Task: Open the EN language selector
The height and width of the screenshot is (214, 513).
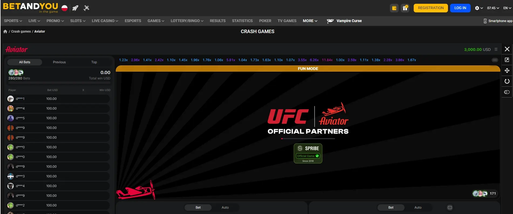Action: coord(507,8)
